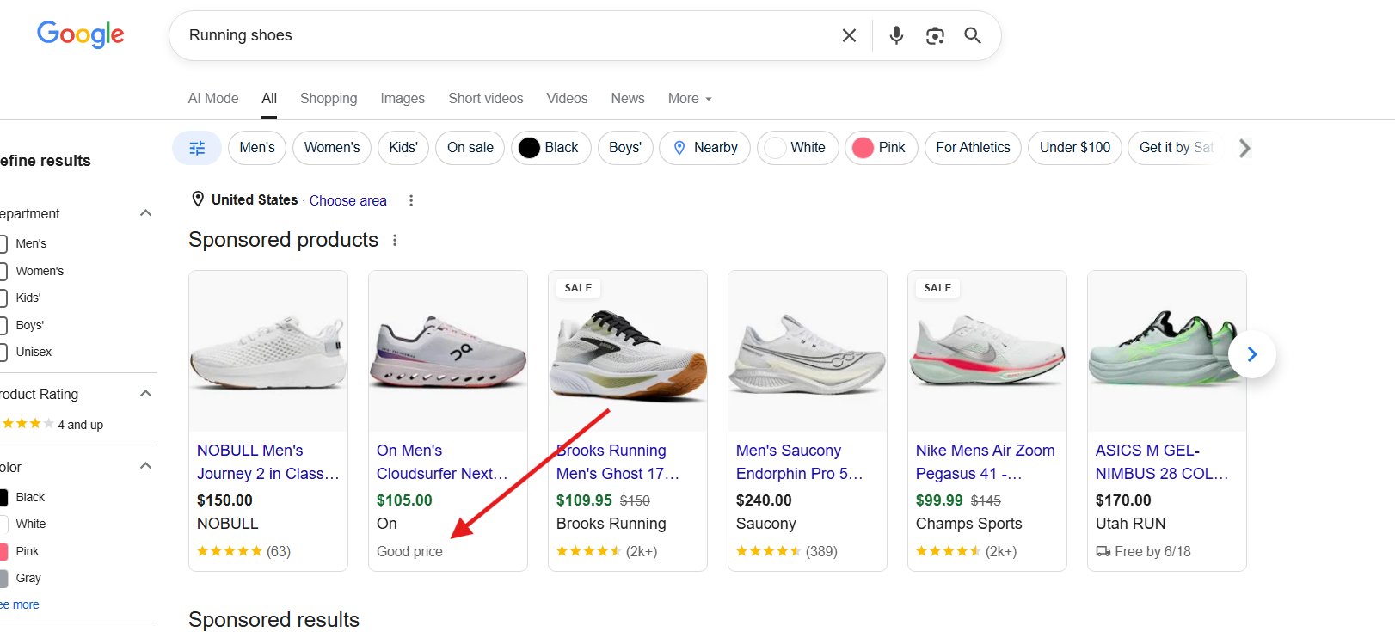
Task: Click the Utah RUN seller name
Action: click(x=1130, y=524)
